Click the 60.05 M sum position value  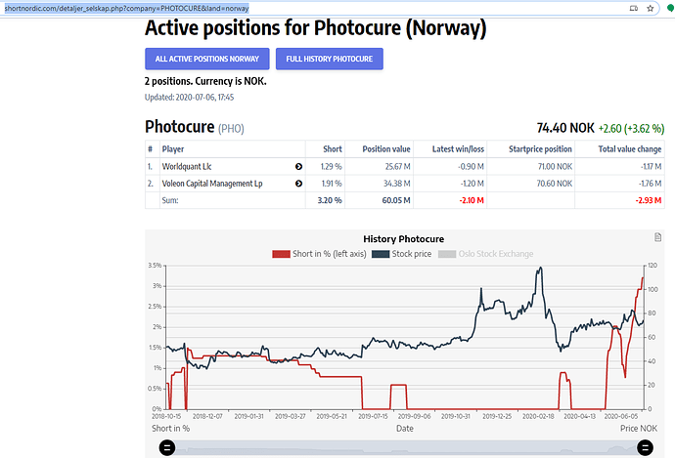pyautogui.click(x=396, y=200)
